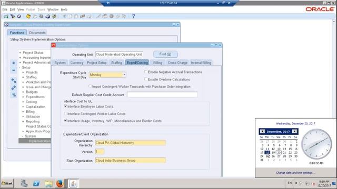Switch to the Currency tab
The width and height of the screenshot is (337, 189).
tap(77, 62)
